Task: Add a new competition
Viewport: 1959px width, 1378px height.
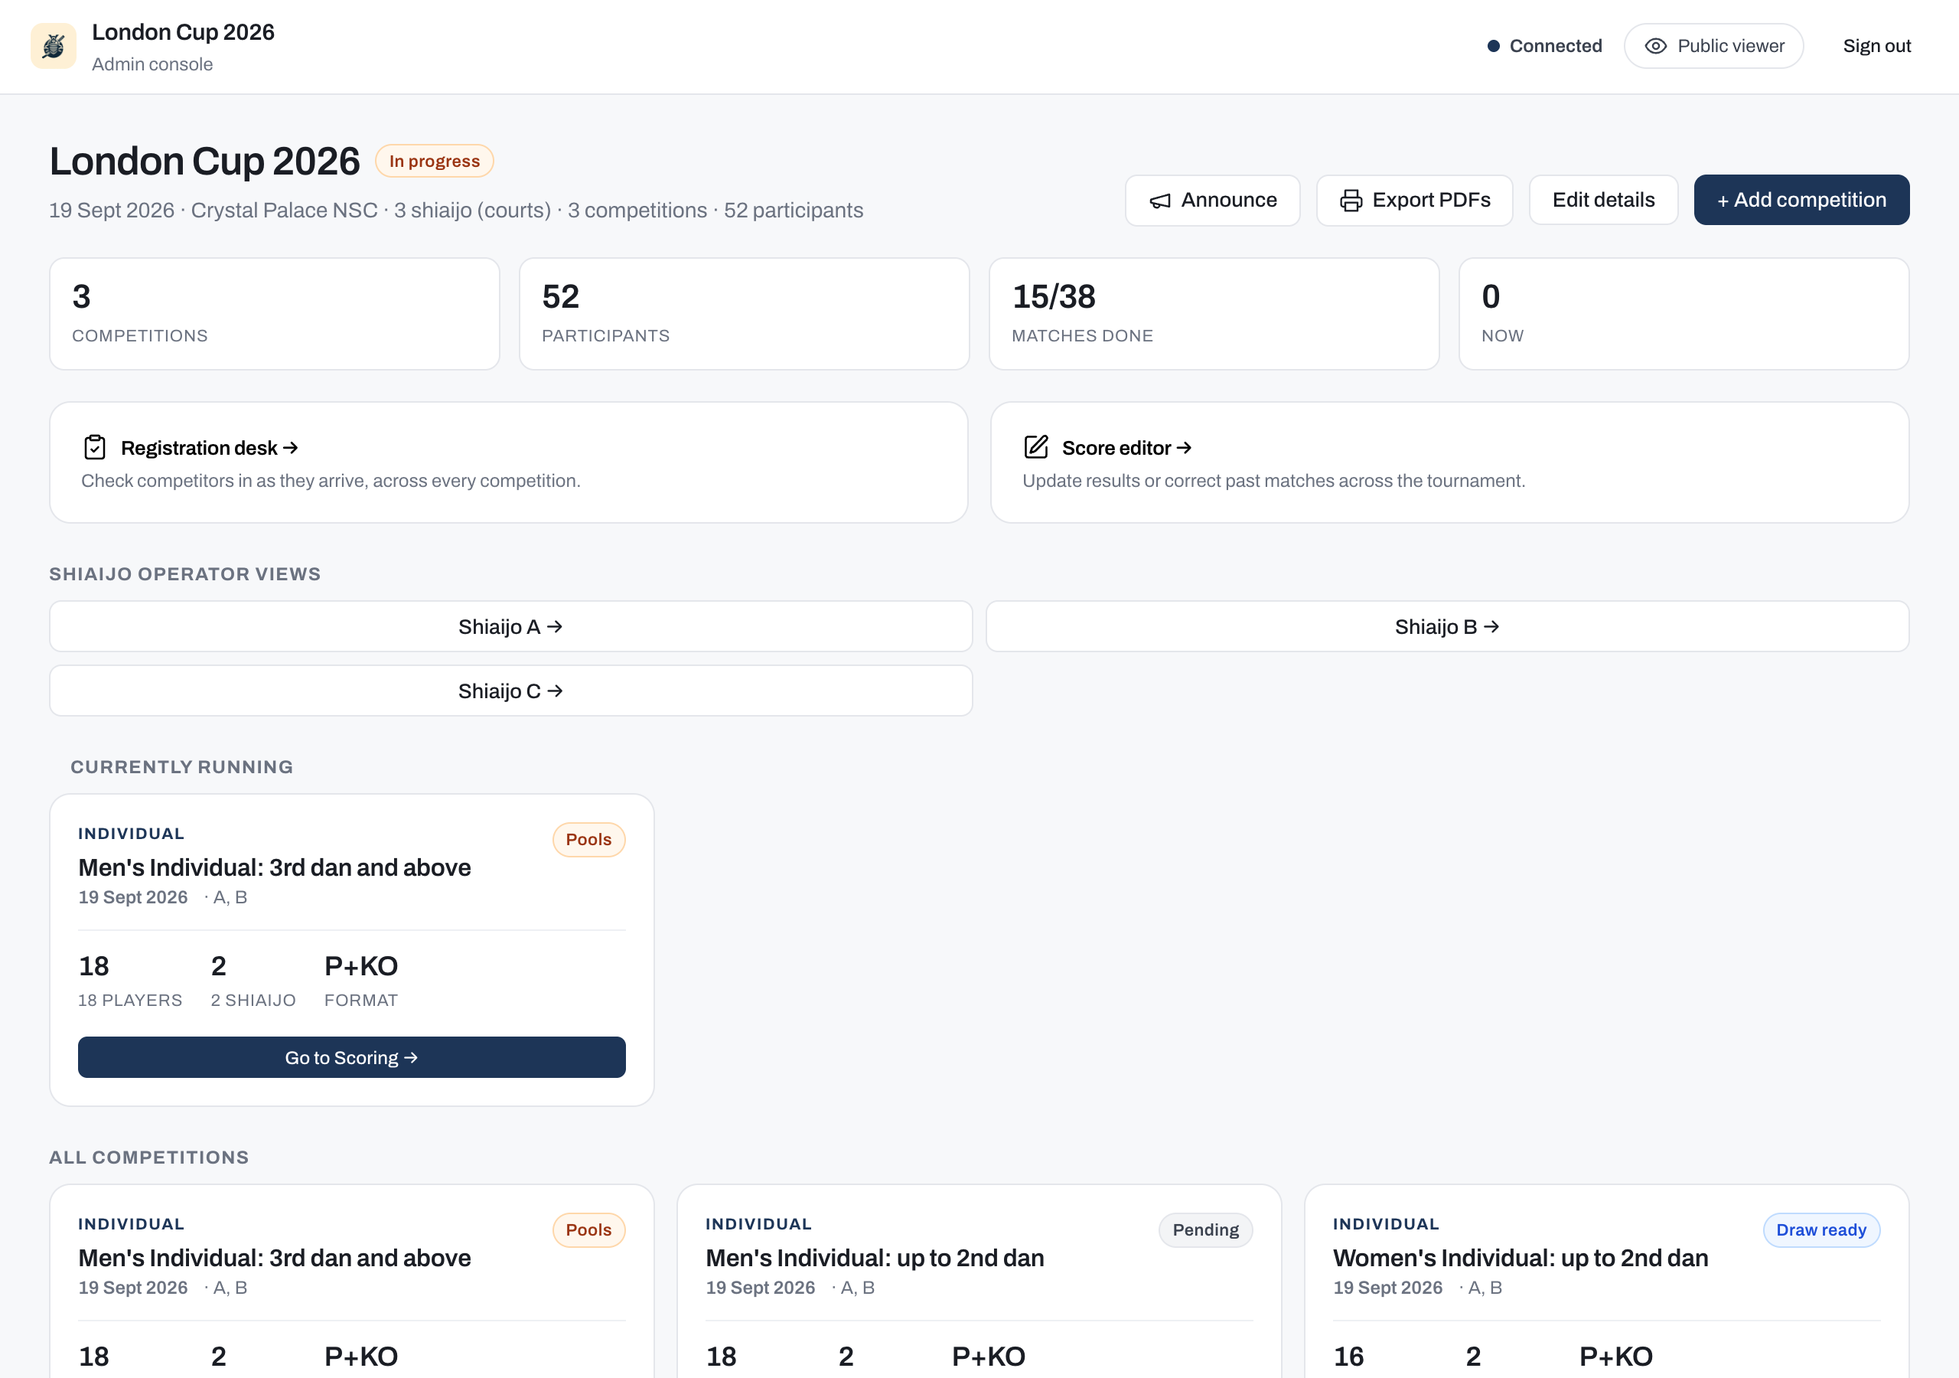Action: 1801,201
